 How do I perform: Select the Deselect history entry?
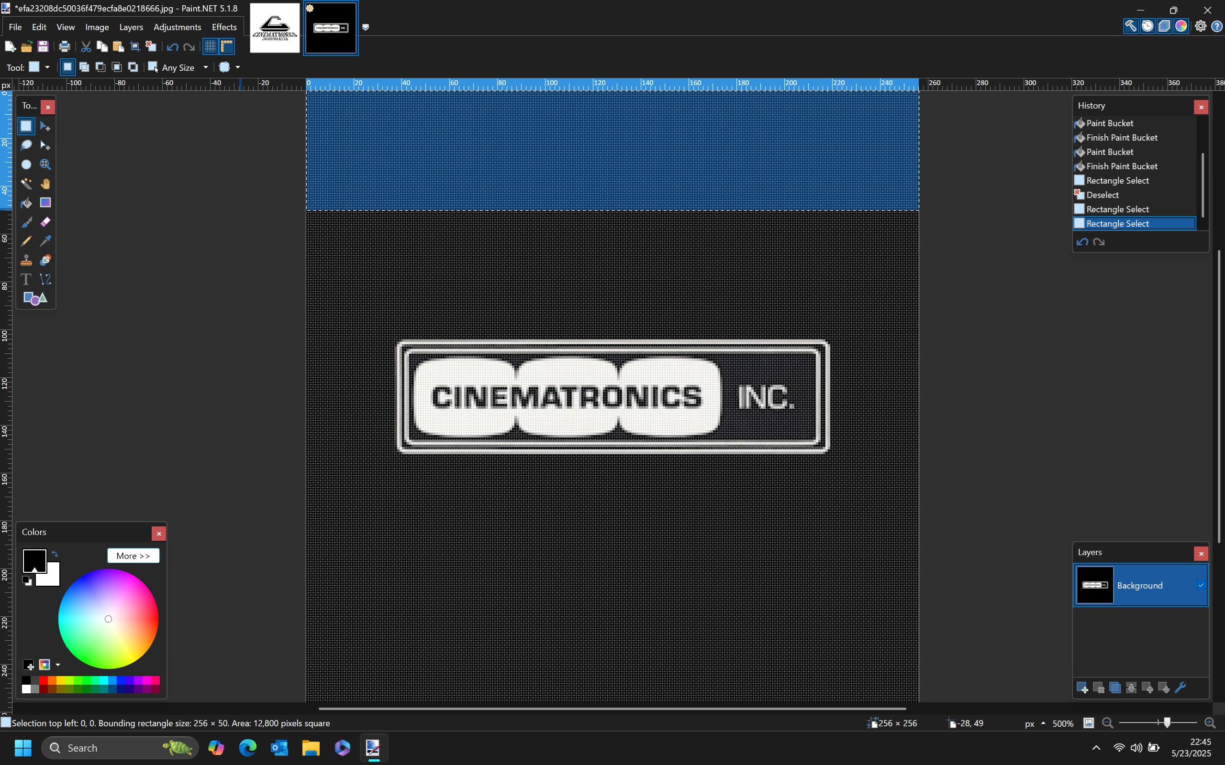click(1102, 195)
